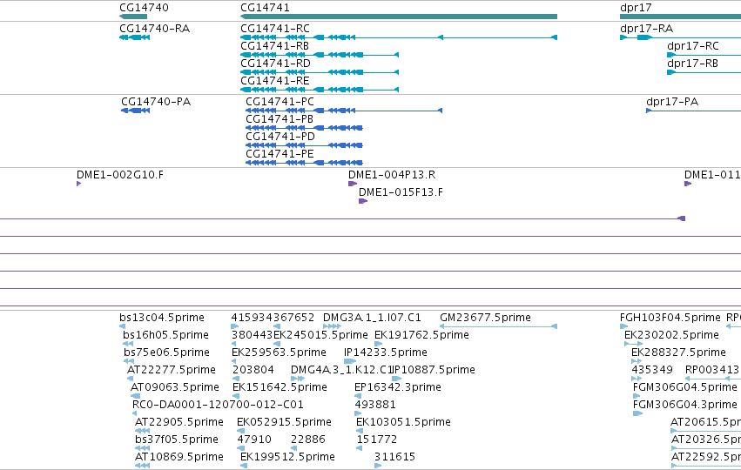Select protein CG14741-PC
Viewport: 741px width, 470px height.
click(x=280, y=102)
